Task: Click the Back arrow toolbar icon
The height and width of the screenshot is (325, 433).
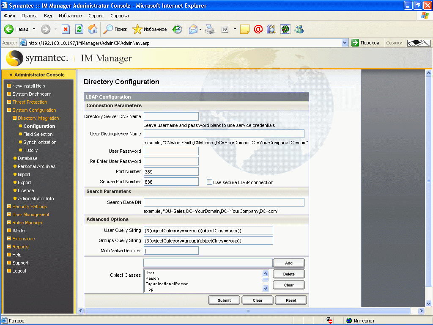Action: click(9, 29)
